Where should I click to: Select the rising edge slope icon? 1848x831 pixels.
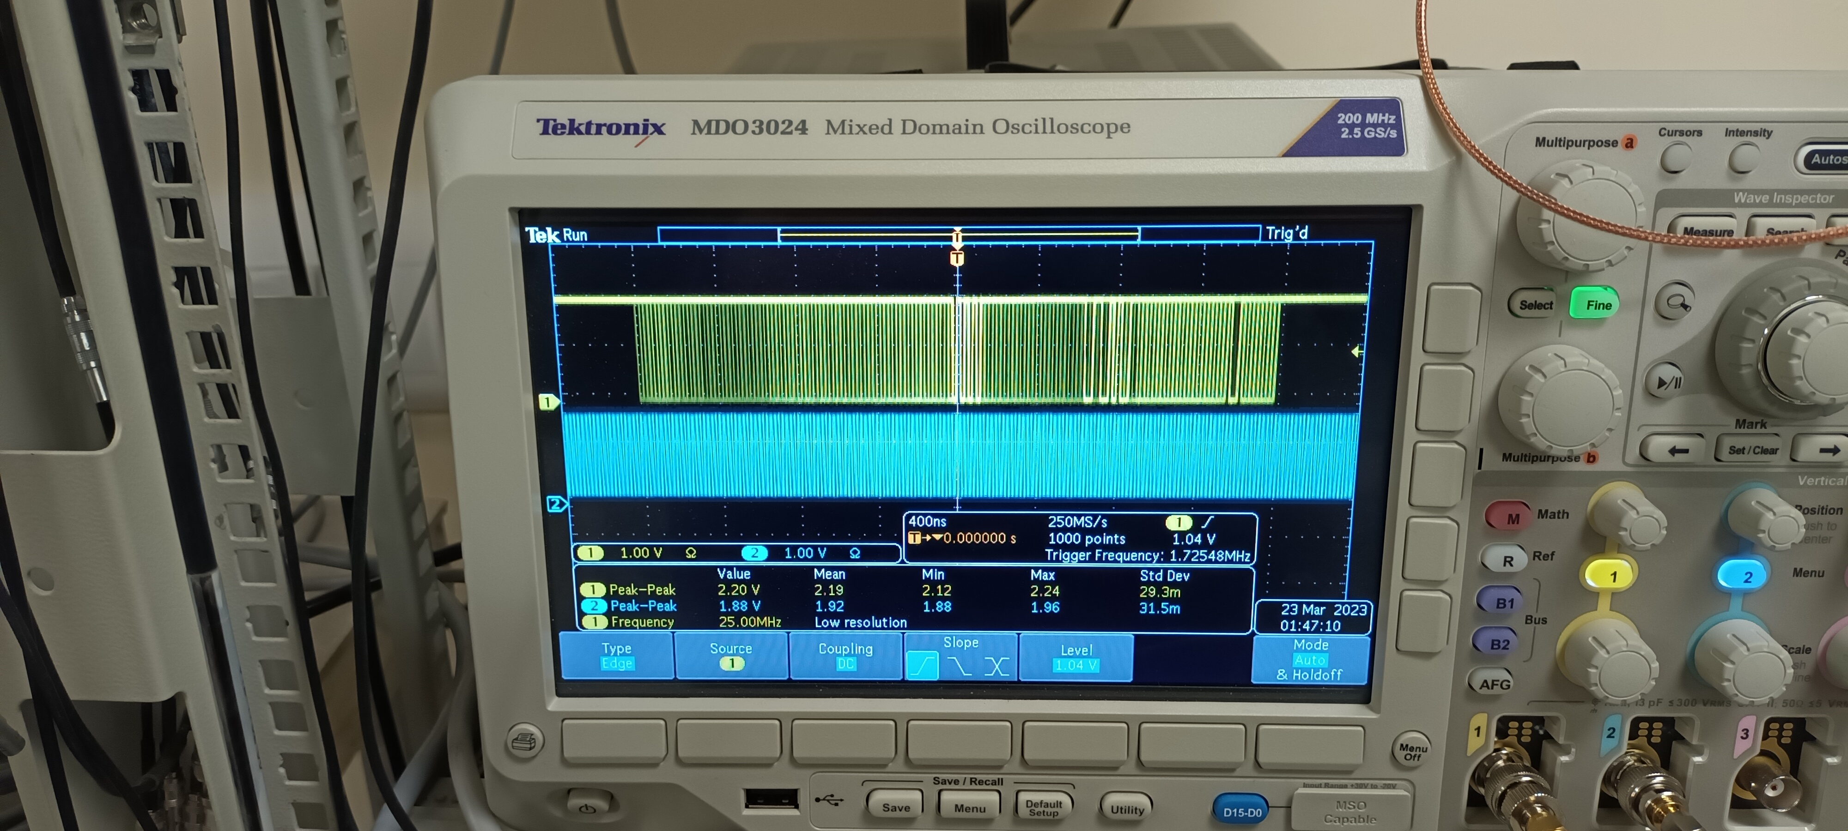pyautogui.click(x=922, y=666)
